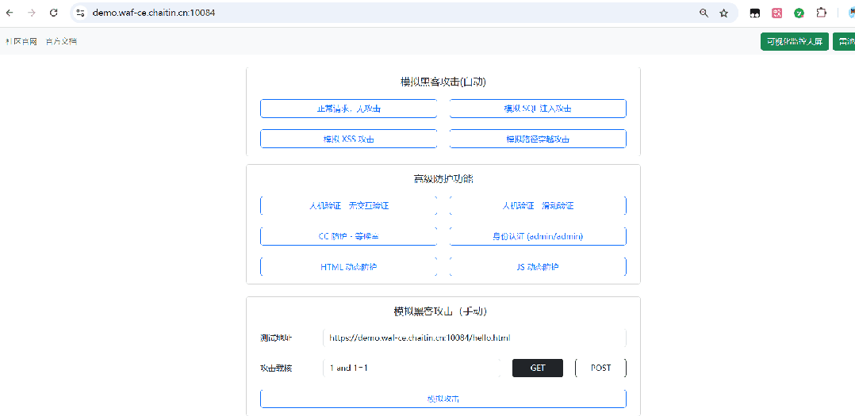Select the GET request method
The height and width of the screenshot is (416, 855).
538,368
